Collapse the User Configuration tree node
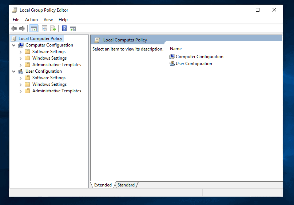Viewport: 294px width, 205px height. click(14, 72)
